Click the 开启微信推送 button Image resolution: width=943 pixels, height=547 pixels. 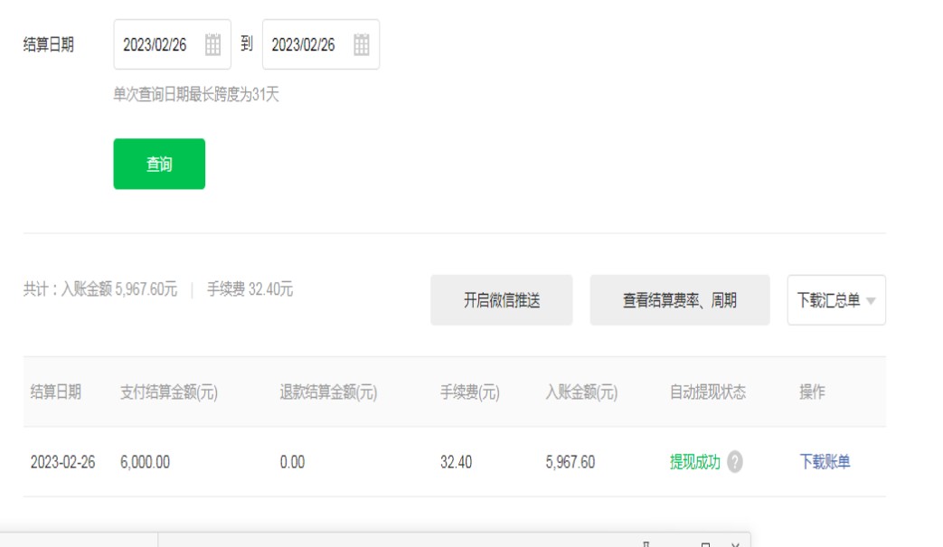[x=501, y=300]
